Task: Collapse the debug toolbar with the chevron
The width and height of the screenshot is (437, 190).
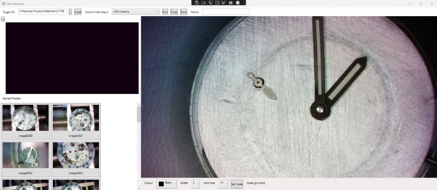Action: (244, 3)
